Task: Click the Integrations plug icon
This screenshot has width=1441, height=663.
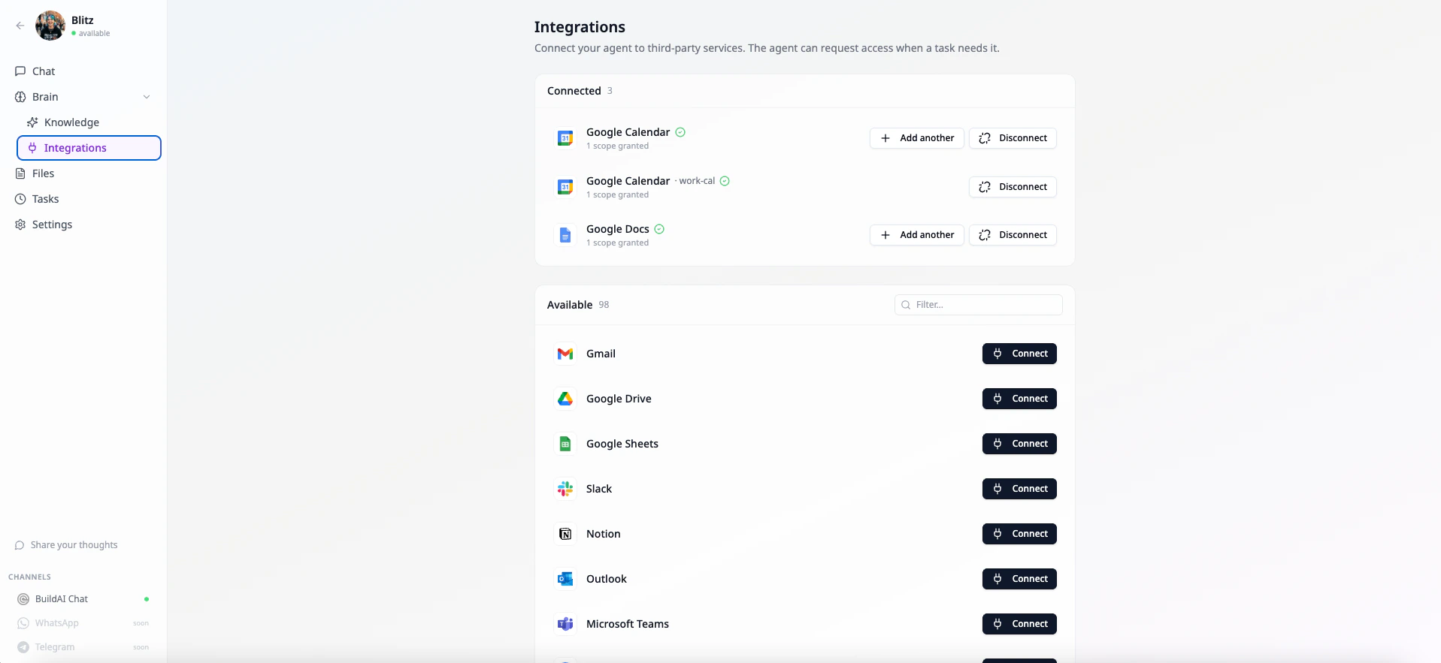Action: [x=32, y=148]
